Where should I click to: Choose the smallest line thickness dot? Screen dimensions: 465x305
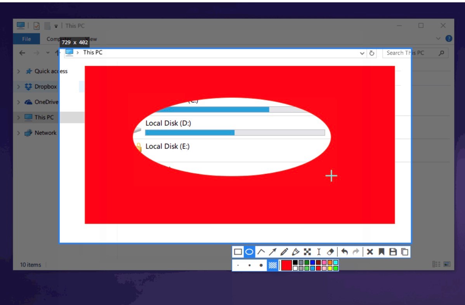coord(238,265)
